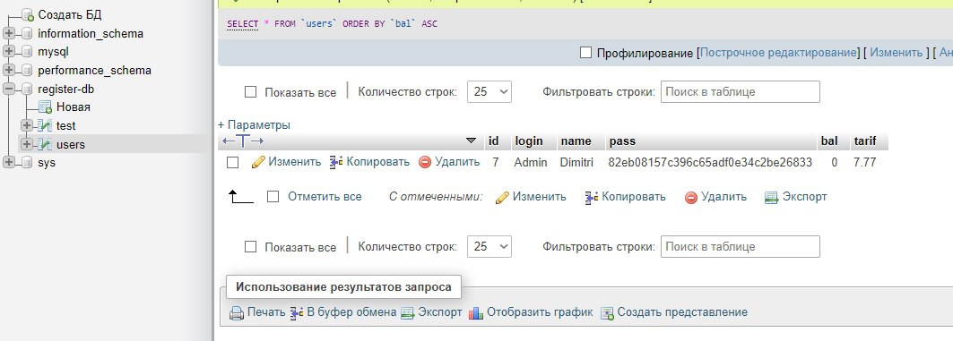Expand the sys tree node
This screenshot has width=953, height=341.
(x=8, y=163)
